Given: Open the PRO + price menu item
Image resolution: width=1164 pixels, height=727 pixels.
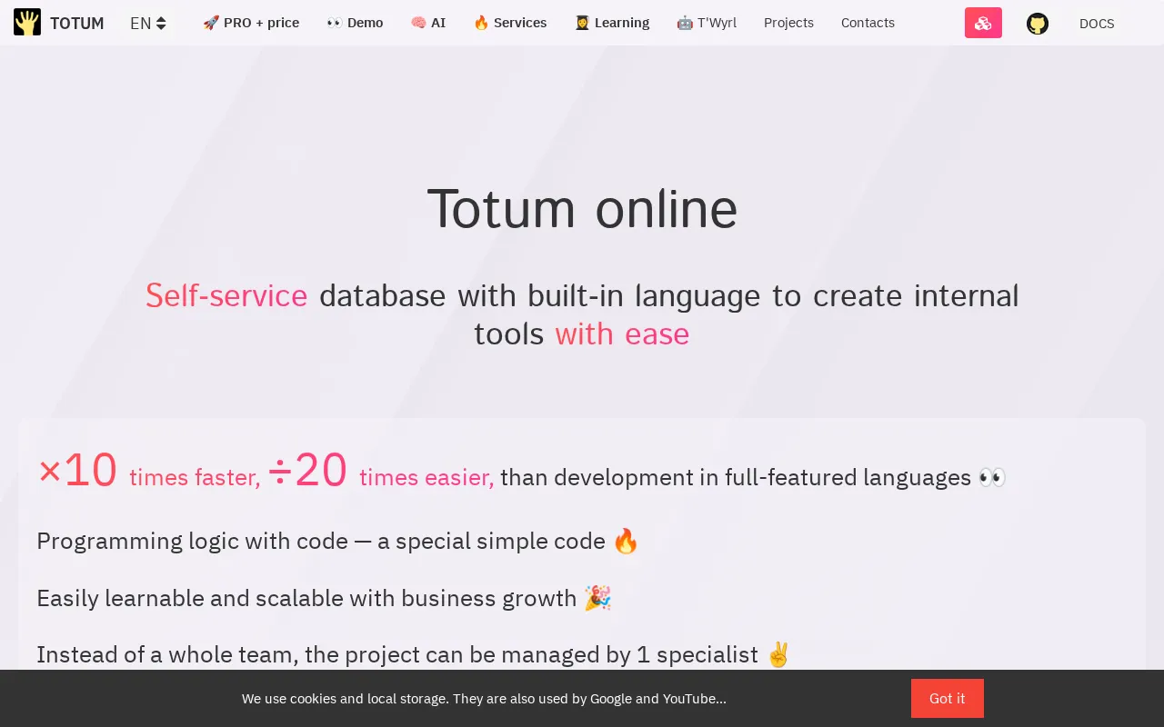Looking at the screenshot, I should pos(251,23).
